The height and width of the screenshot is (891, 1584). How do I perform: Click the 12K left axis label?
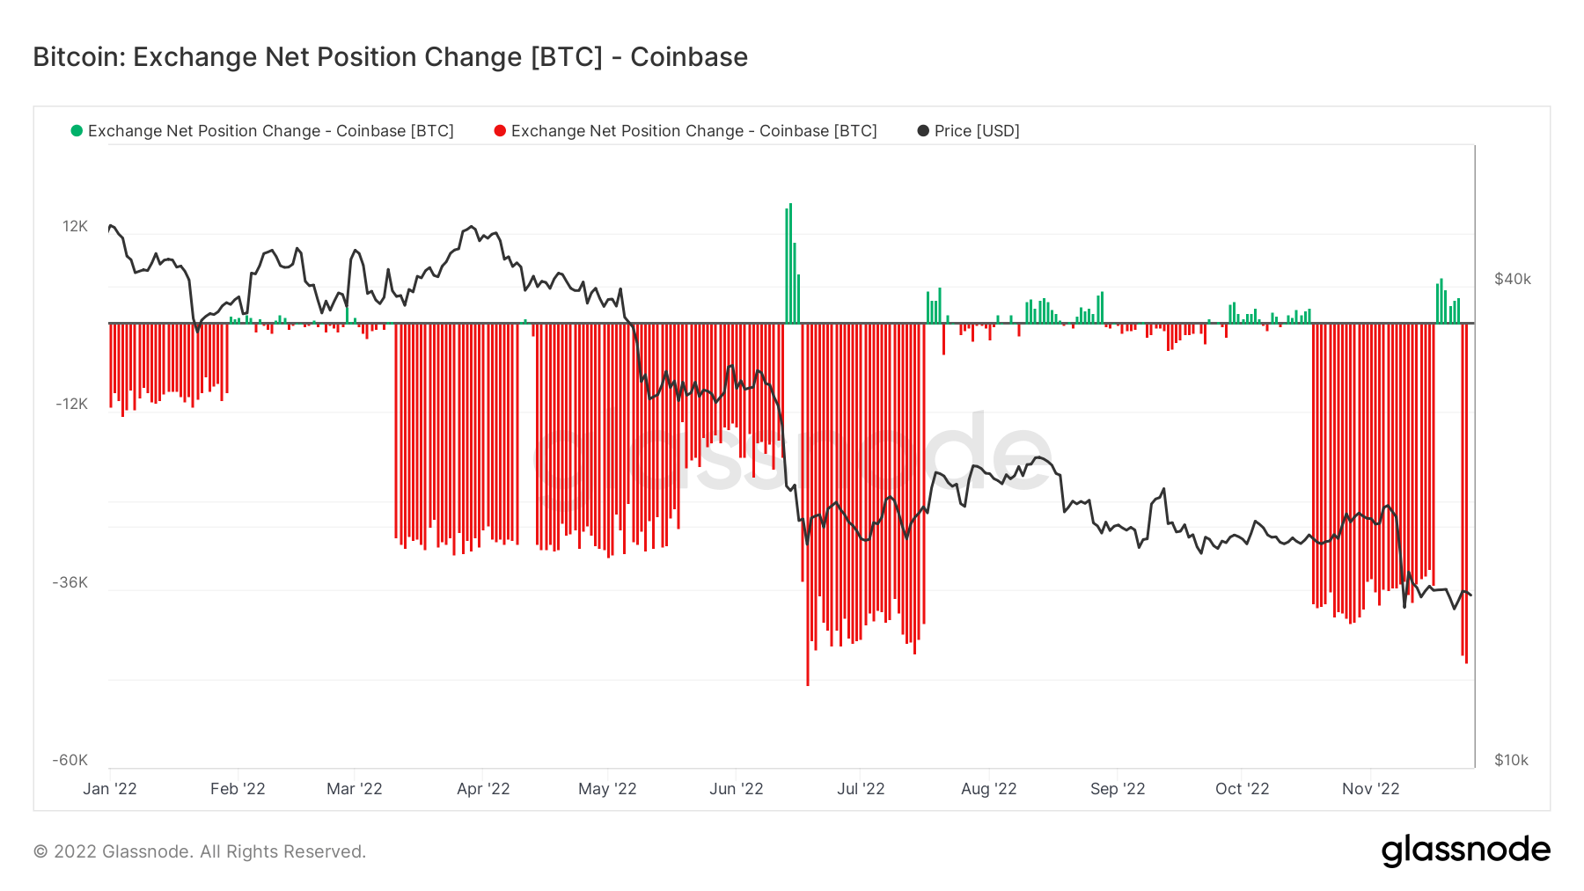76,227
